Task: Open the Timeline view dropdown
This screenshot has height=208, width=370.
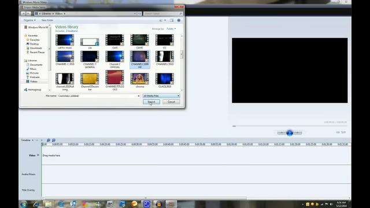Action: 27,140
